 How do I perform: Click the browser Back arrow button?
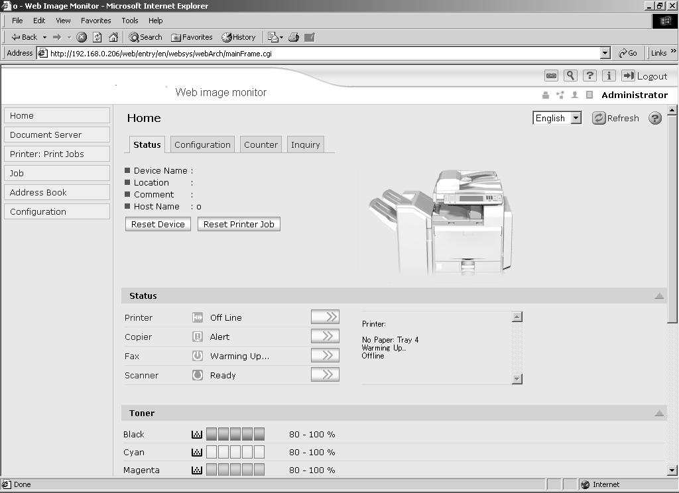(x=24, y=37)
